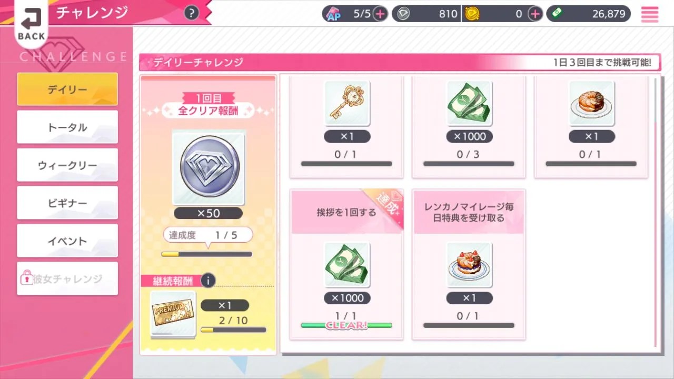The width and height of the screenshot is (674, 379).
Task: Open the レンカノマイレージ毎日特典 mission card
Action: [469, 264]
